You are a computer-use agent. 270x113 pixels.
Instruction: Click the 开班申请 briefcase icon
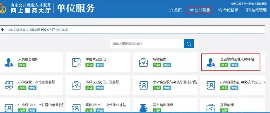pyautogui.click(x=211, y=108)
